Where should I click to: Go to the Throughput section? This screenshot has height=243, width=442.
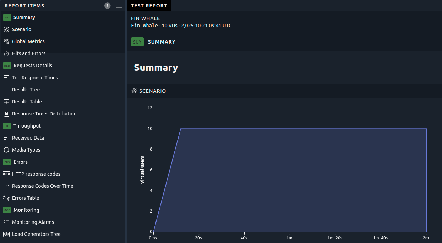click(x=27, y=126)
